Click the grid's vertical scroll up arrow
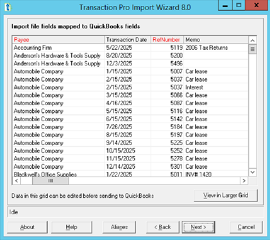This screenshot has width=270, height=240. [x=253, y=40]
